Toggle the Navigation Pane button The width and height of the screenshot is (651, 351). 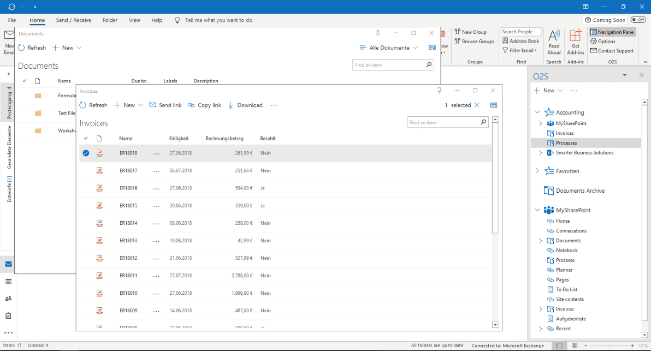pyautogui.click(x=612, y=32)
